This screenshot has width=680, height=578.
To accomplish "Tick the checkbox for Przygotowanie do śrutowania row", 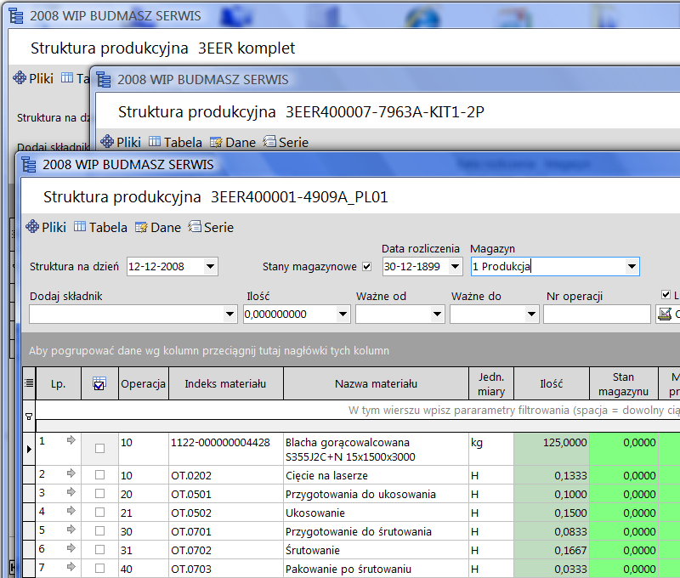I will tap(99, 530).
